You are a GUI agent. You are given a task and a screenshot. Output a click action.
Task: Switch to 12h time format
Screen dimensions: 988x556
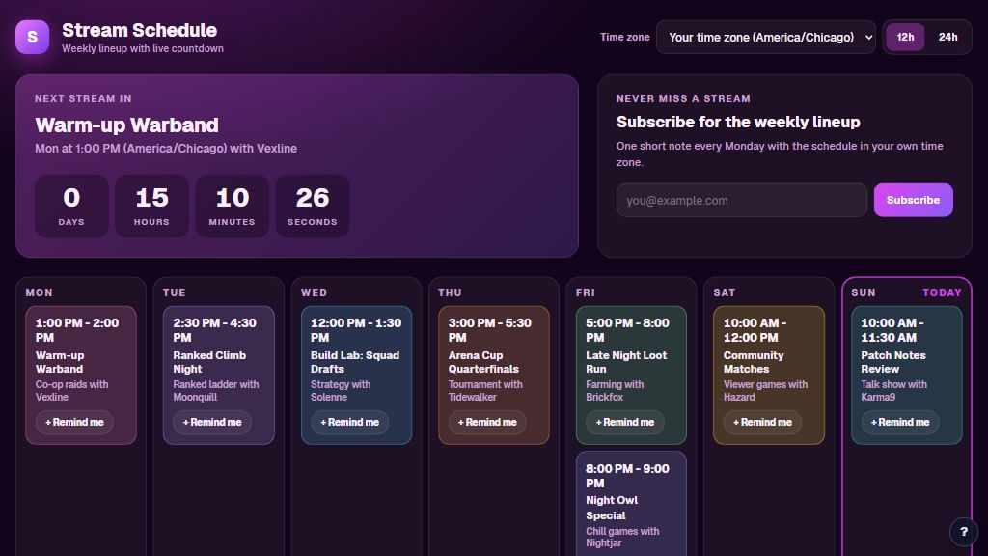tap(905, 38)
